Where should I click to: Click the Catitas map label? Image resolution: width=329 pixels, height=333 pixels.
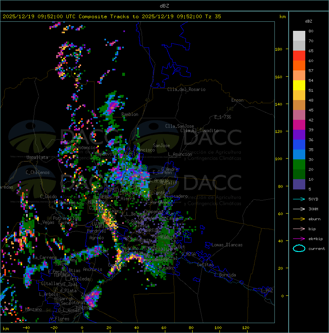pos(205,265)
